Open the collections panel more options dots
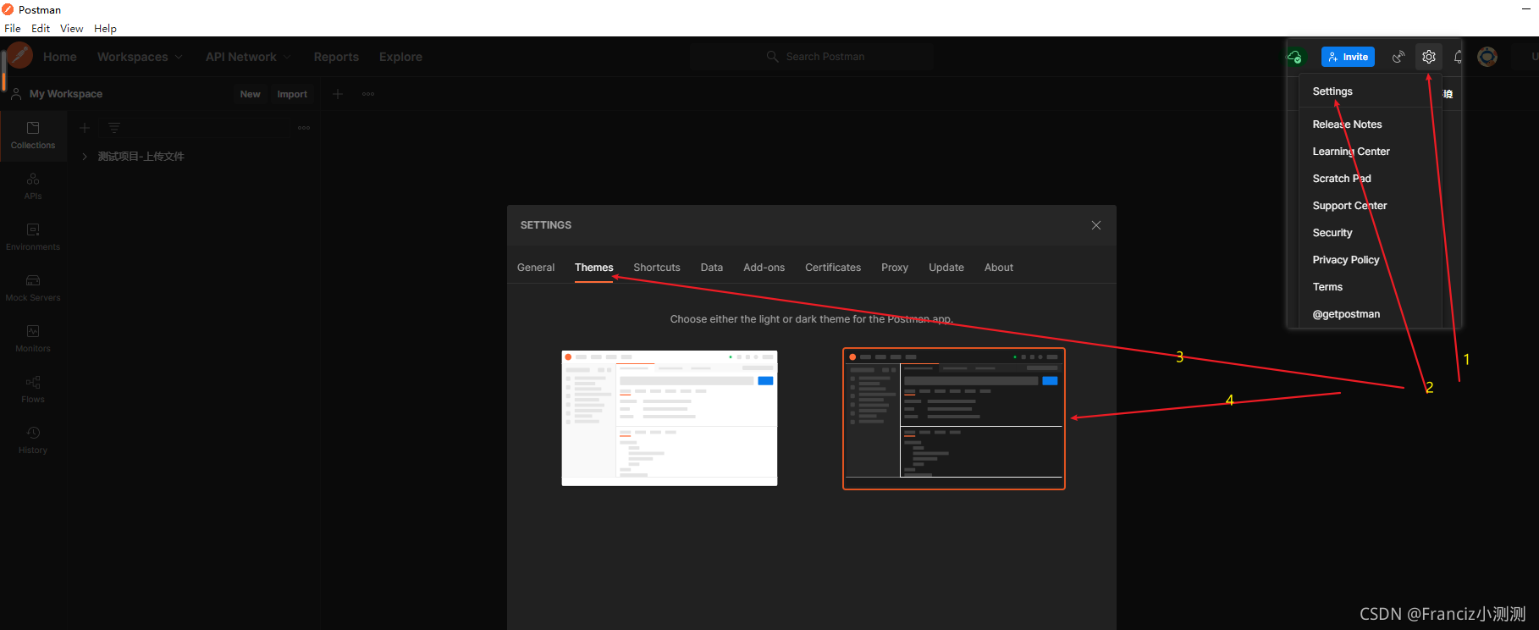The height and width of the screenshot is (630, 1539). pos(304,128)
